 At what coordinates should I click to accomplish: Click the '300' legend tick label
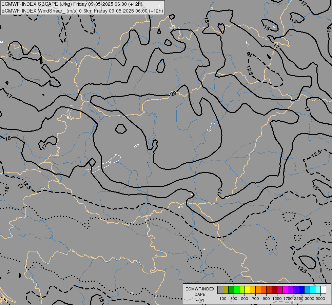click(x=234, y=299)
